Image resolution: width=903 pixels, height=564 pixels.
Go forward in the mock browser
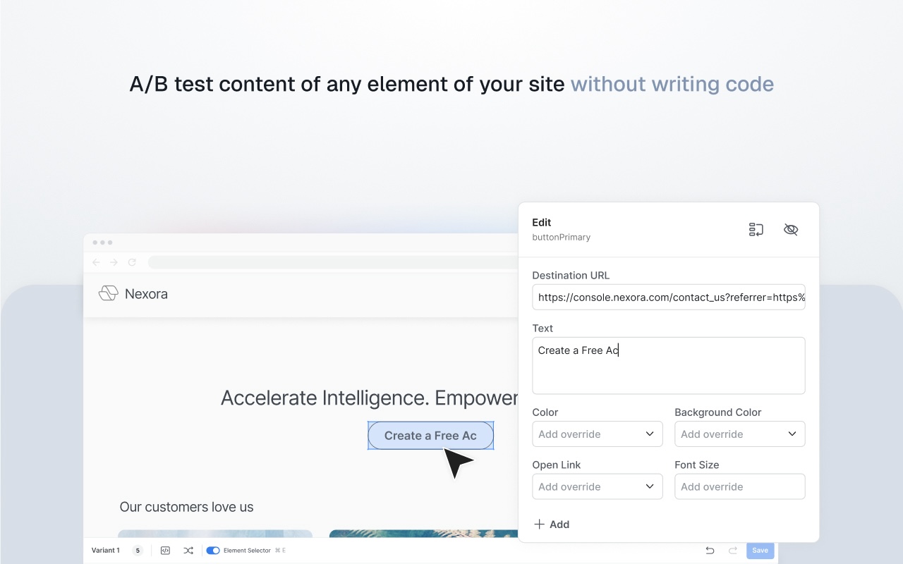click(x=114, y=262)
